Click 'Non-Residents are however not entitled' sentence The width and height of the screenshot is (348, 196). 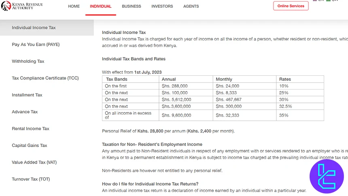tap(162, 170)
